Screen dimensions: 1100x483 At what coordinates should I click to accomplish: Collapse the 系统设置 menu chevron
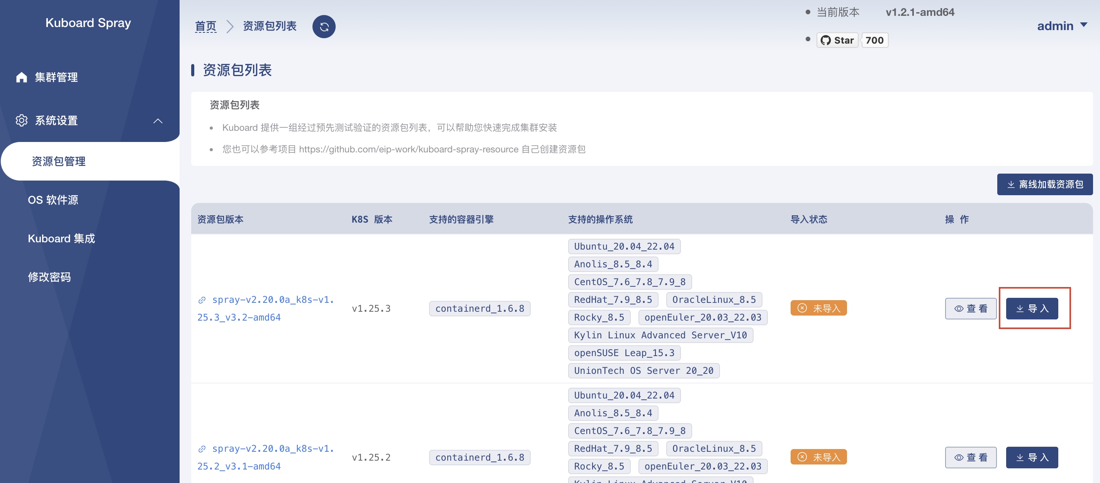coord(158,121)
